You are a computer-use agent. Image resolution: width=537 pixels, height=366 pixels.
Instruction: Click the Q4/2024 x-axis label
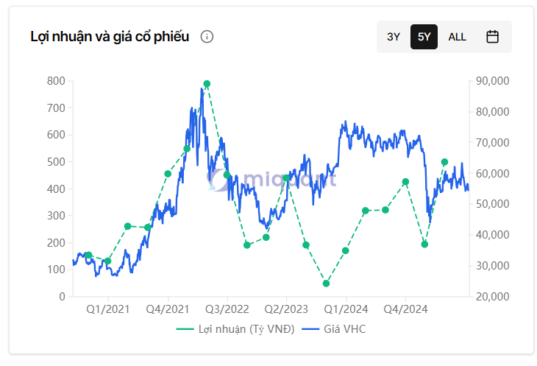coord(405,309)
